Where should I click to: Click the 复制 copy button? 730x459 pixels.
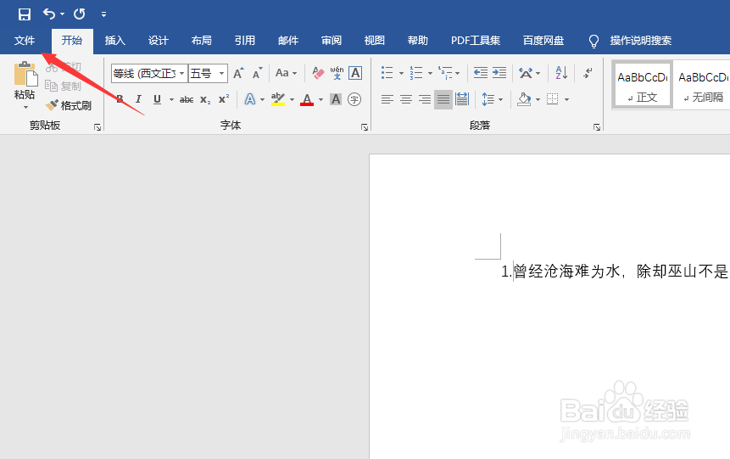point(64,86)
